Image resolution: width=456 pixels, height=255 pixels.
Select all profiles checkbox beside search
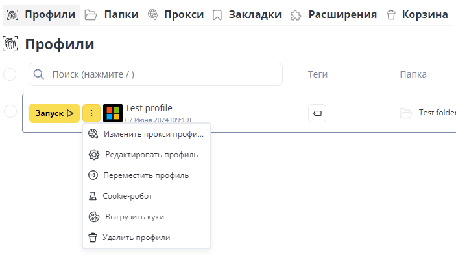click(x=10, y=74)
